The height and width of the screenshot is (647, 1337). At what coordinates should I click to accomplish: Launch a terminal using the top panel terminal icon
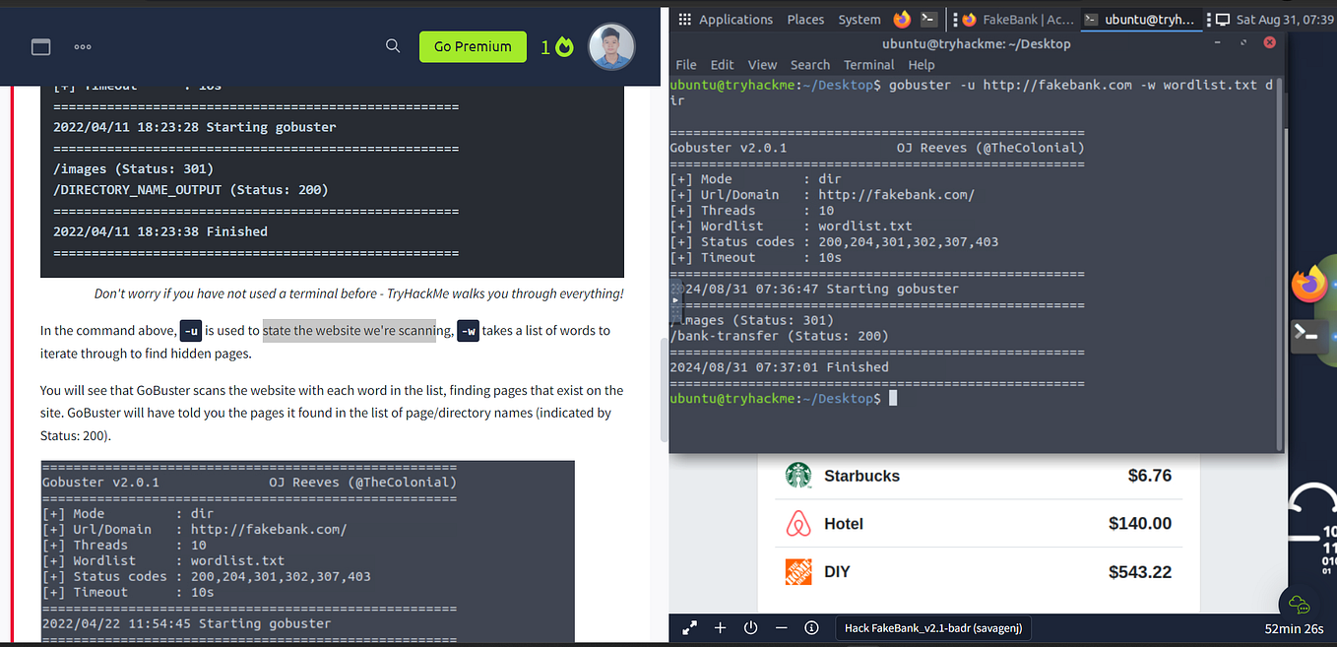pos(926,18)
